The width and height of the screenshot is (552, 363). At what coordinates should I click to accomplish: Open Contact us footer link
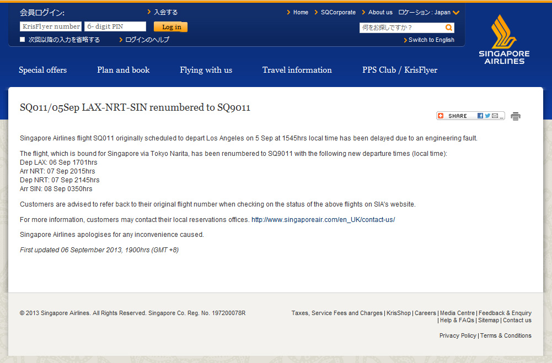pos(517,320)
